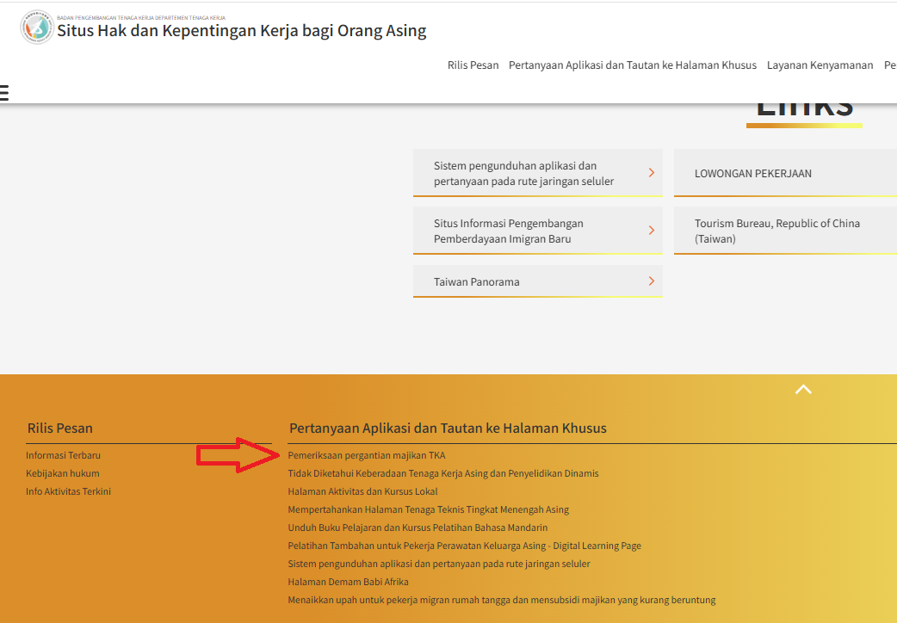Click arrow on Sistem pengunduhan aplikasi card
897x623 pixels.
(651, 173)
